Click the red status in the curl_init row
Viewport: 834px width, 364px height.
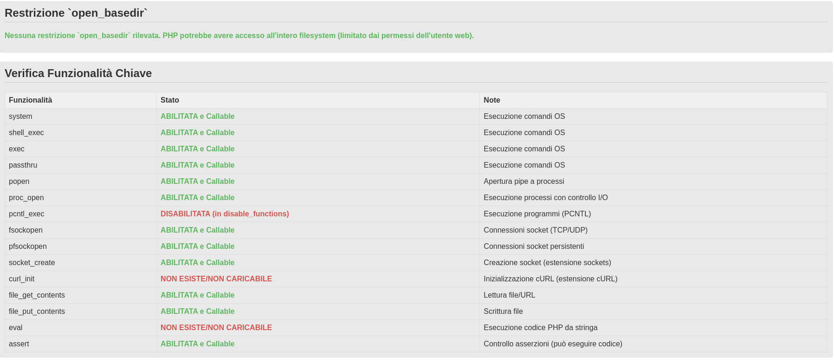coord(216,279)
